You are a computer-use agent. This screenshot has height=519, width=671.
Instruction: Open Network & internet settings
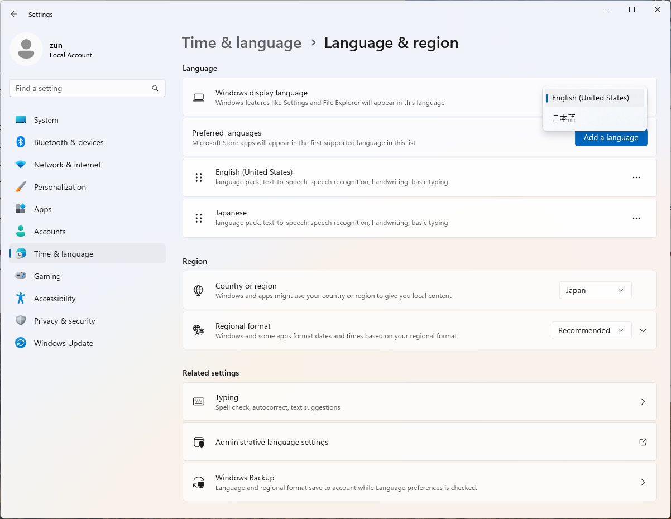(88, 165)
